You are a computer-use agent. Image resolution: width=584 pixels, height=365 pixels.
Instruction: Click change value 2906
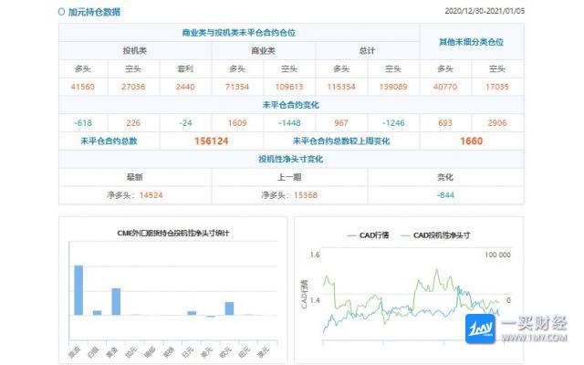coord(496,123)
